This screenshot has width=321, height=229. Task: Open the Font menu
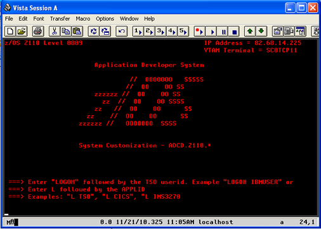pos(39,19)
